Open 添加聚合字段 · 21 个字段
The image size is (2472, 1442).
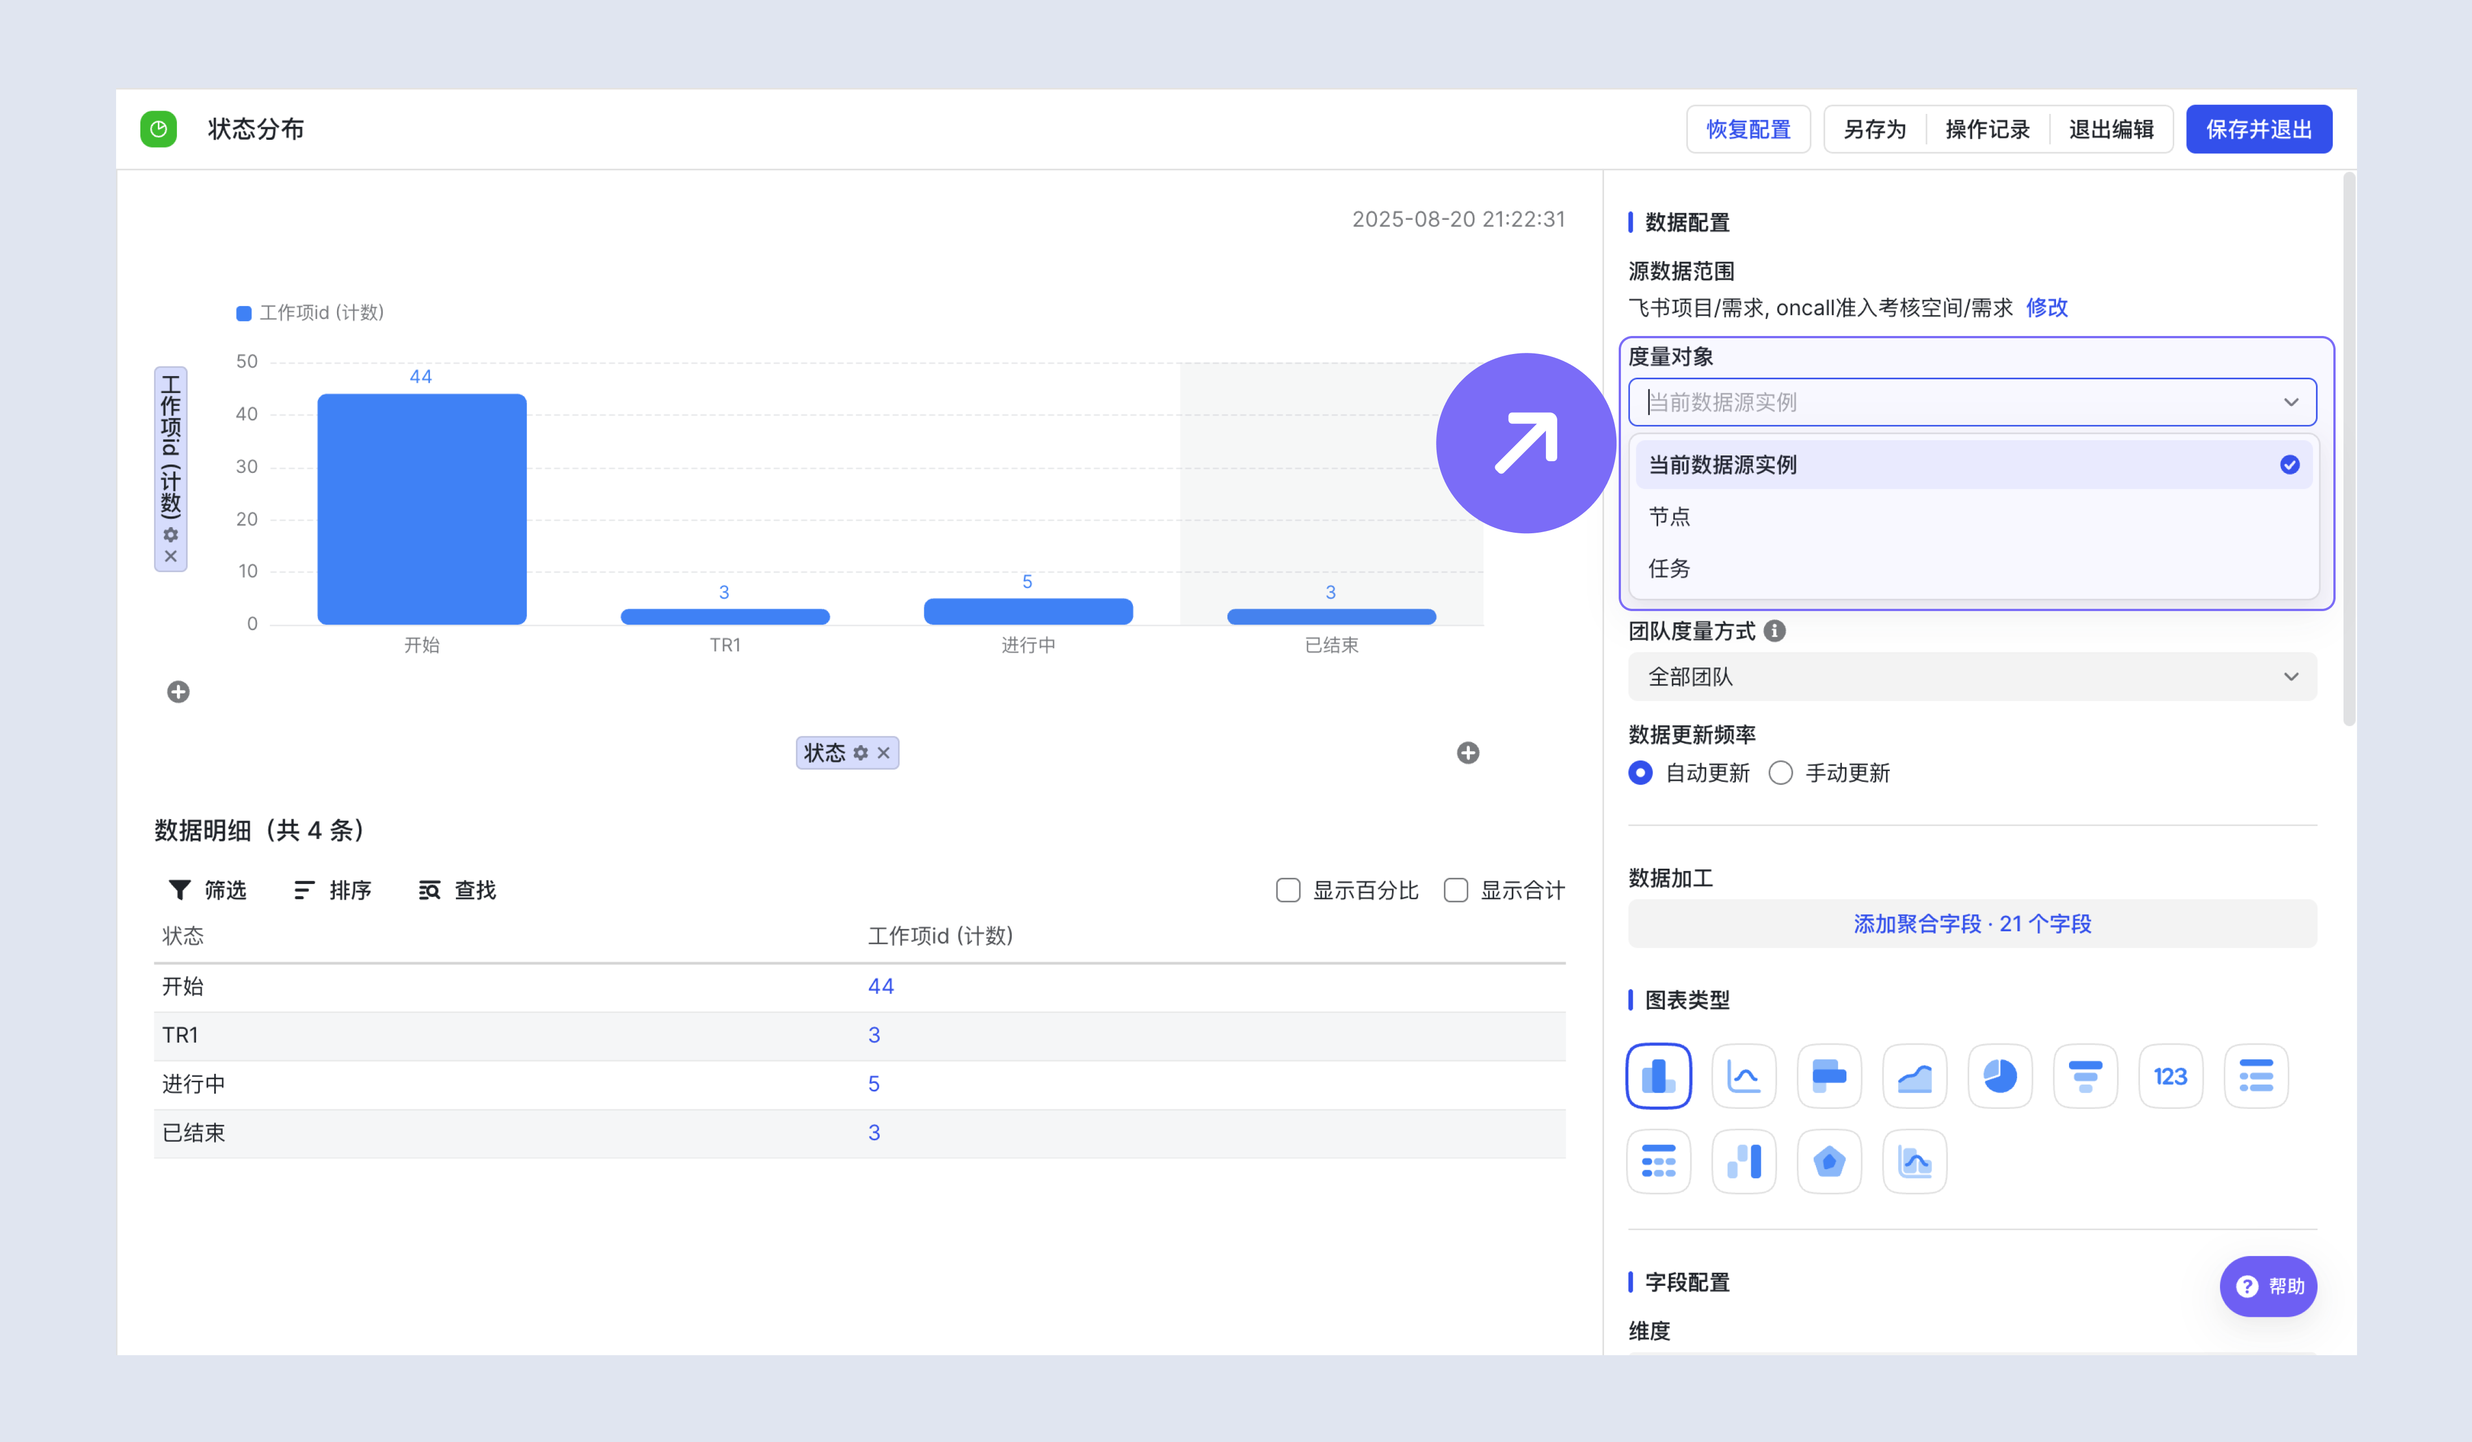tap(1972, 924)
